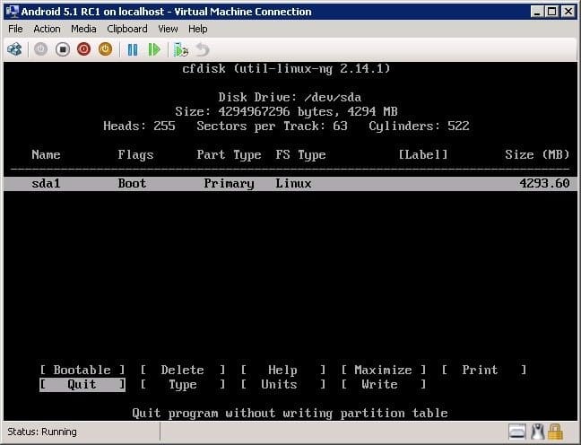Select the Units option in cfdisk
Screen dimensions: 581x445
(283, 385)
